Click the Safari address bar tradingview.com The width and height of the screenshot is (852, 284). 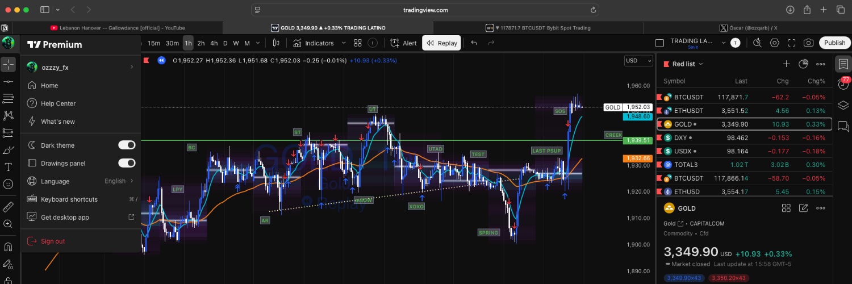pyautogui.click(x=425, y=10)
